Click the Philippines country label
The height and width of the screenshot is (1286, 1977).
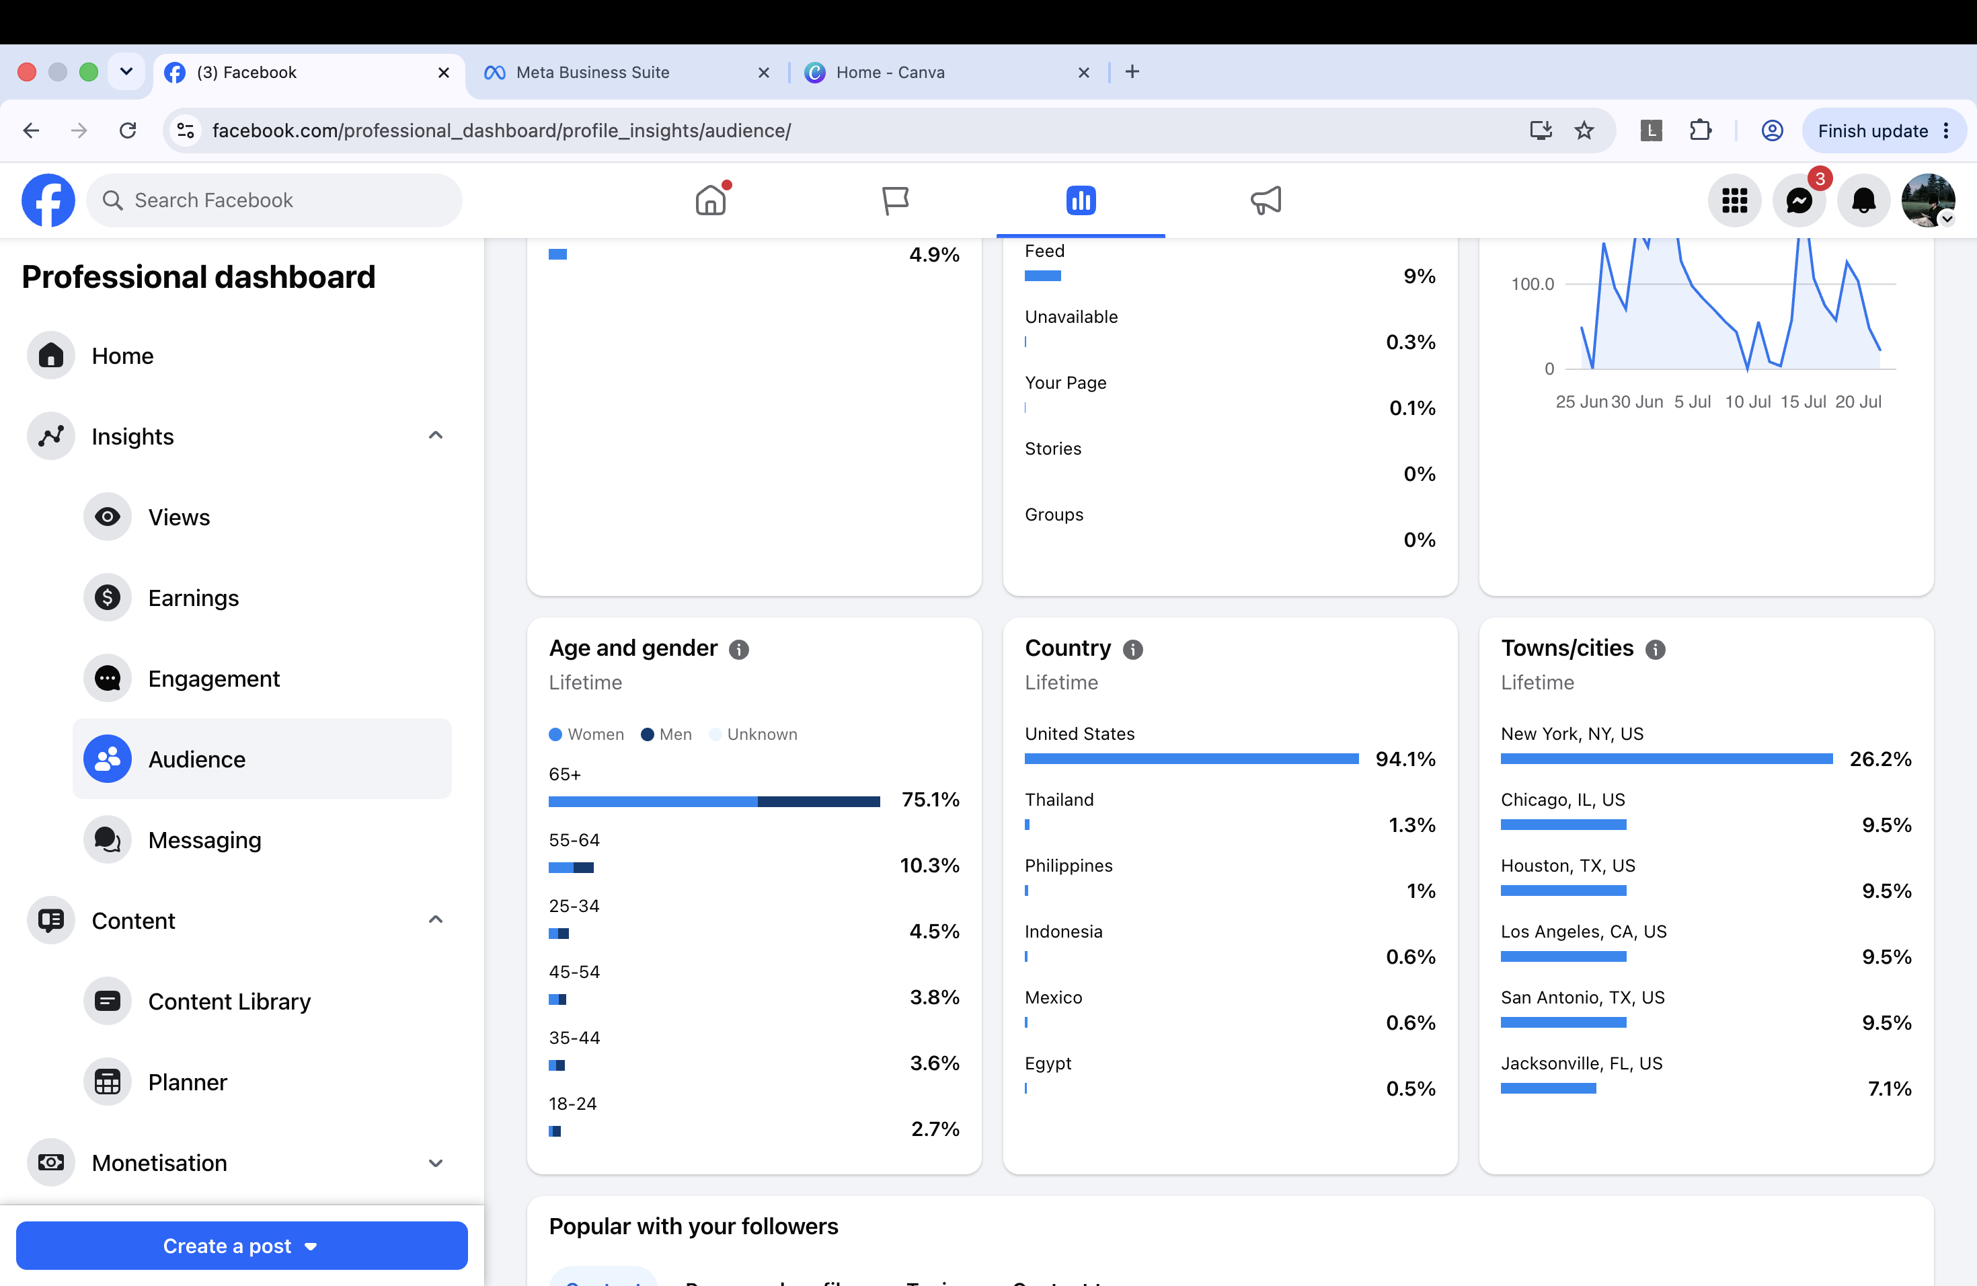1069,866
